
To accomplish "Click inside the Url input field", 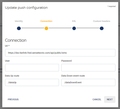I will [60, 53].
